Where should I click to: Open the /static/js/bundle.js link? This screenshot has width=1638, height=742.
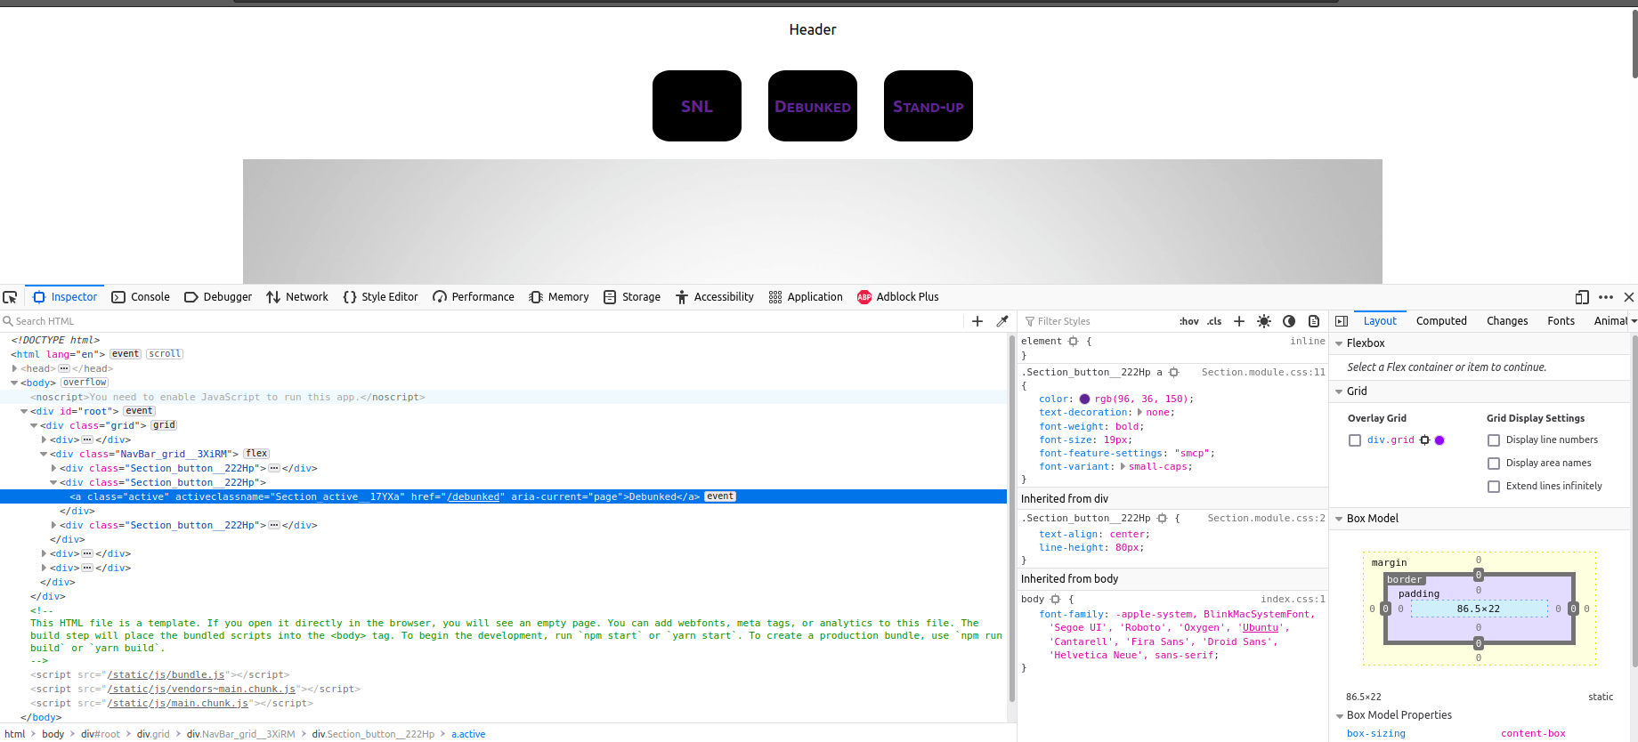pos(166,675)
